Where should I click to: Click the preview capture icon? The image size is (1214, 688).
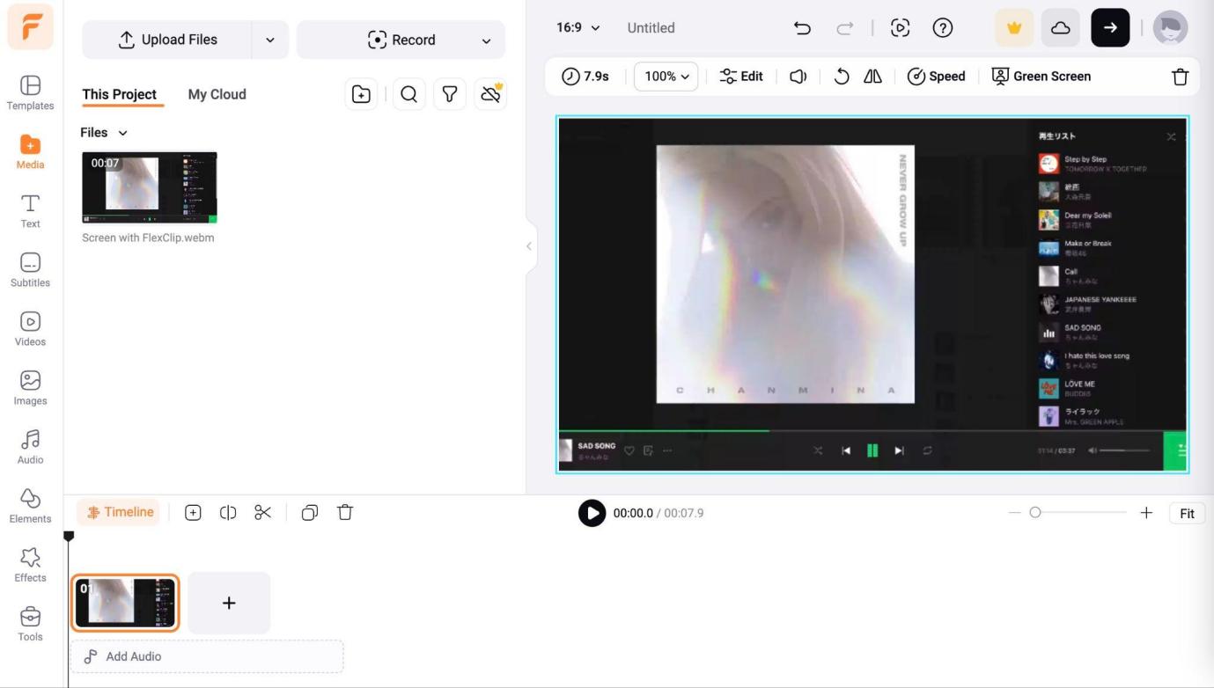pos(900,28)
